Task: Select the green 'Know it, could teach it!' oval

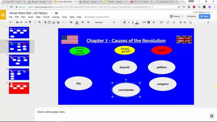Action: [80, 51]
